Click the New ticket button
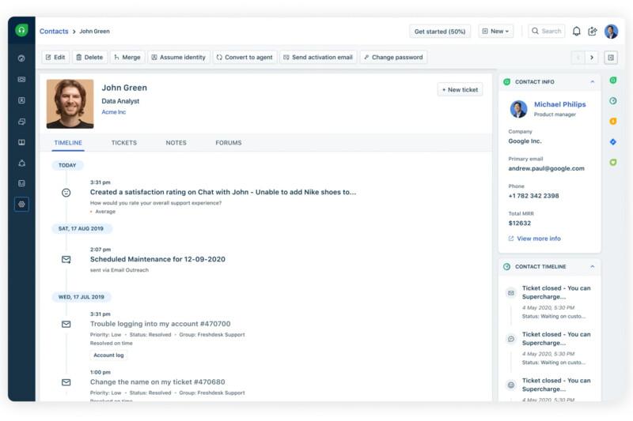This screenshot has height=421, width=633. [460, 89]
